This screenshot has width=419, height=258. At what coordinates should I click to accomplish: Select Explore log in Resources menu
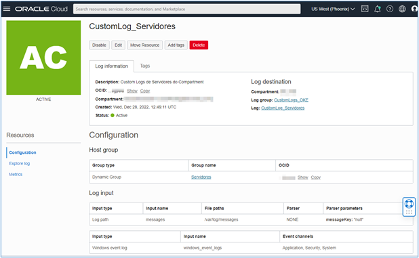click(19, 164)
